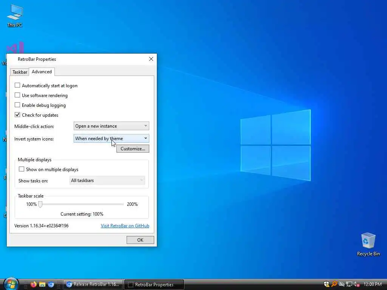Viewport: 387px width, 290px height.
Task: Open This PC desktop icon
Action: tap(15, 15)
